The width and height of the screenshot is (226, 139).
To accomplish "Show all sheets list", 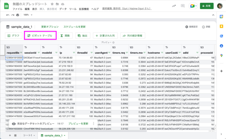I will point(15,135).
